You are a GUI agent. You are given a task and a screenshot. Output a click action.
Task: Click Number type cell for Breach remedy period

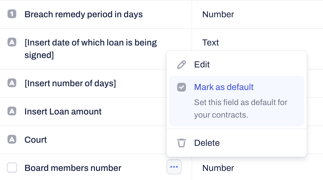click(218, 14)
